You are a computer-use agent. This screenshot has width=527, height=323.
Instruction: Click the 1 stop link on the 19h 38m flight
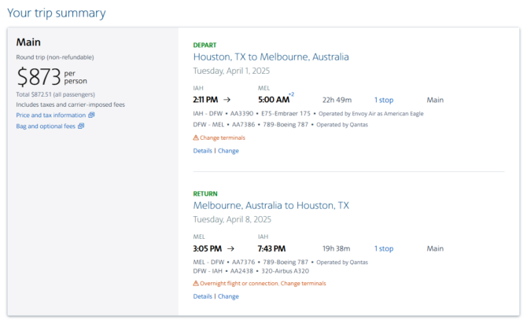click(384, 249)
